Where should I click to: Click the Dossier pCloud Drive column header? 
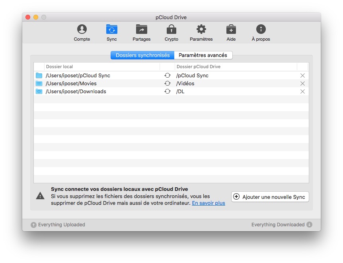point(236,67)
